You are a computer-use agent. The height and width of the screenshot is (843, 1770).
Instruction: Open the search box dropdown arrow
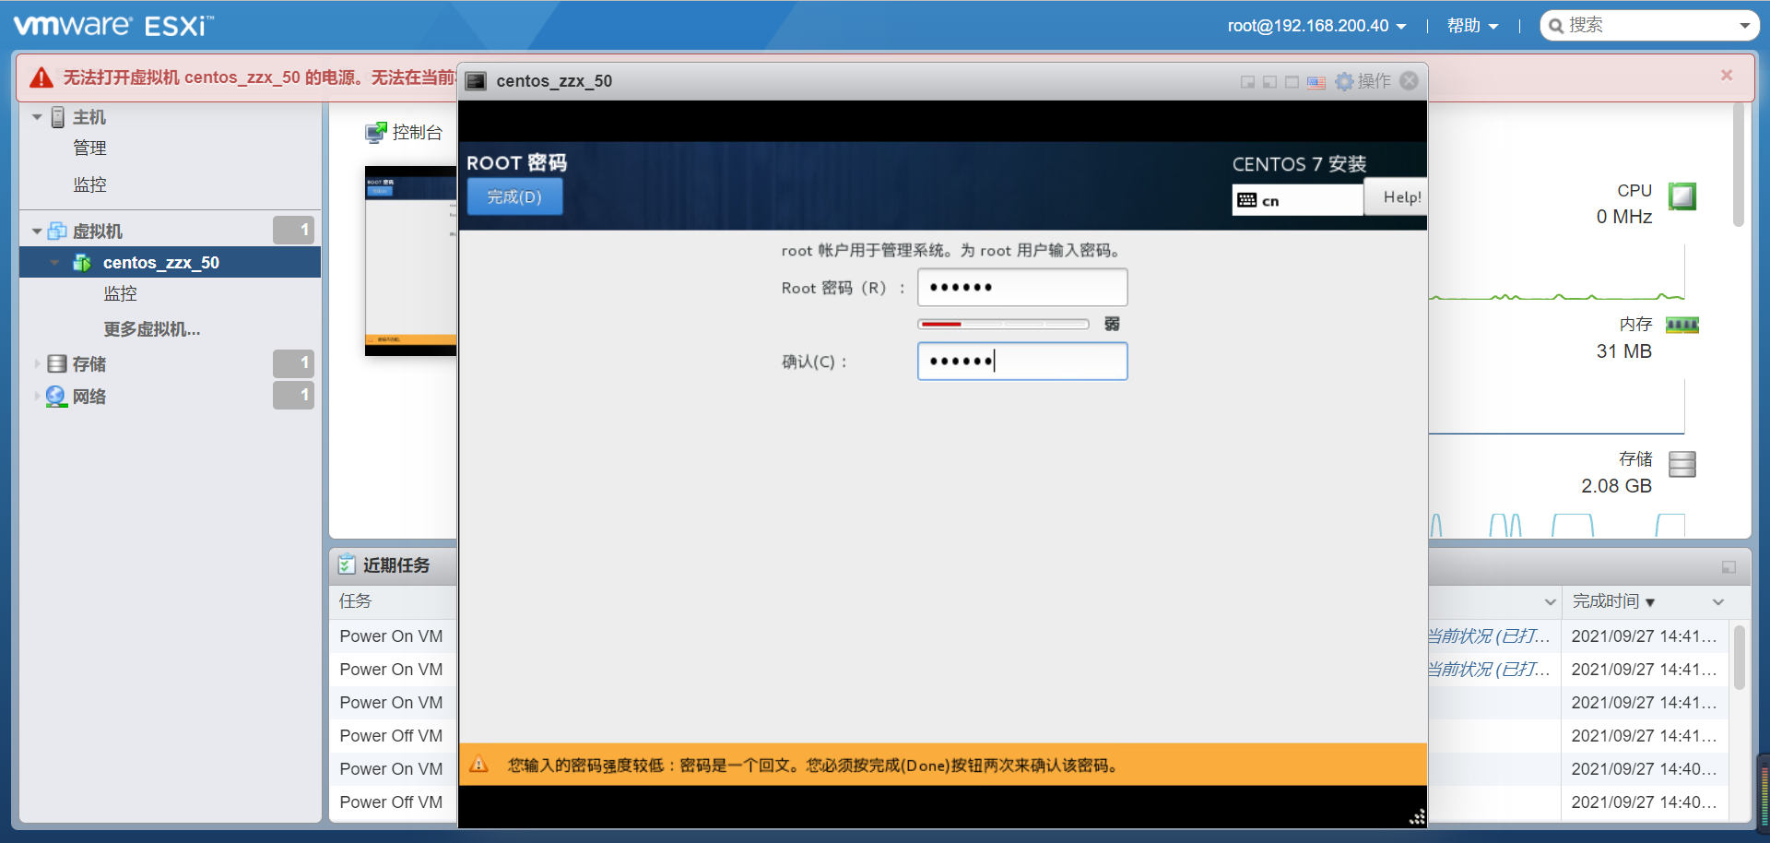pyautogui.click(x=1744, y=26)
